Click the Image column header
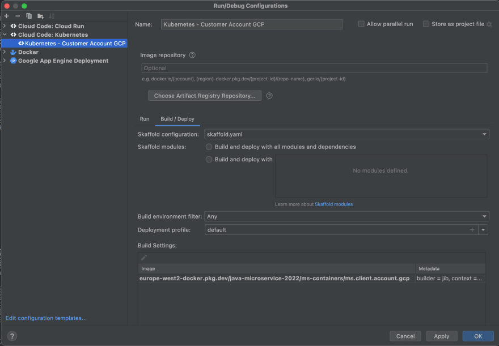The image size is (499, 346). click(277, 268)
